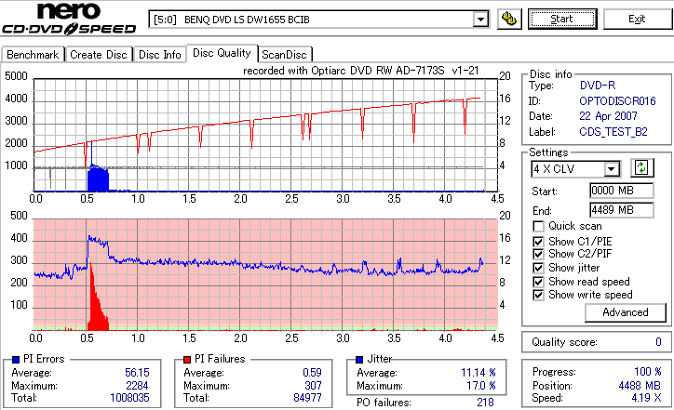Screen dimensions: 674x410
Task: Click the Start button
Action: [x=562, y=19]
